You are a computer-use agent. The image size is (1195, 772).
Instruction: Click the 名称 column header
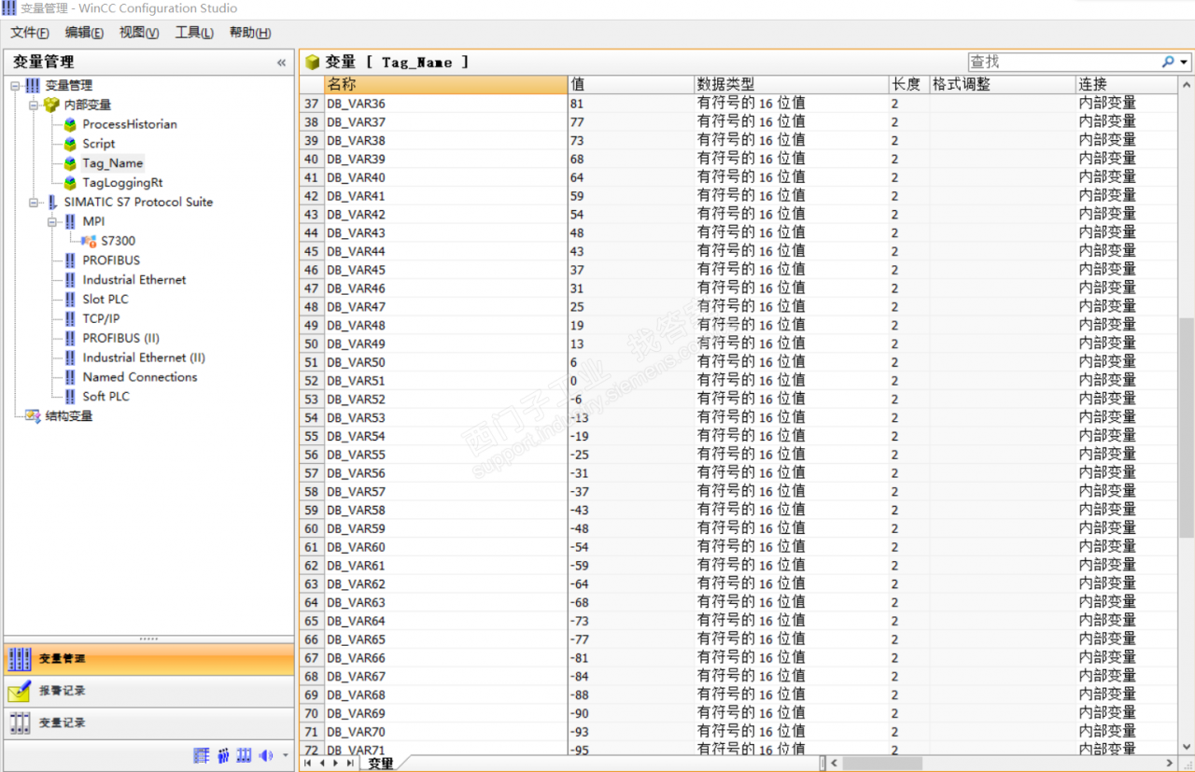[x=445, y=84]
